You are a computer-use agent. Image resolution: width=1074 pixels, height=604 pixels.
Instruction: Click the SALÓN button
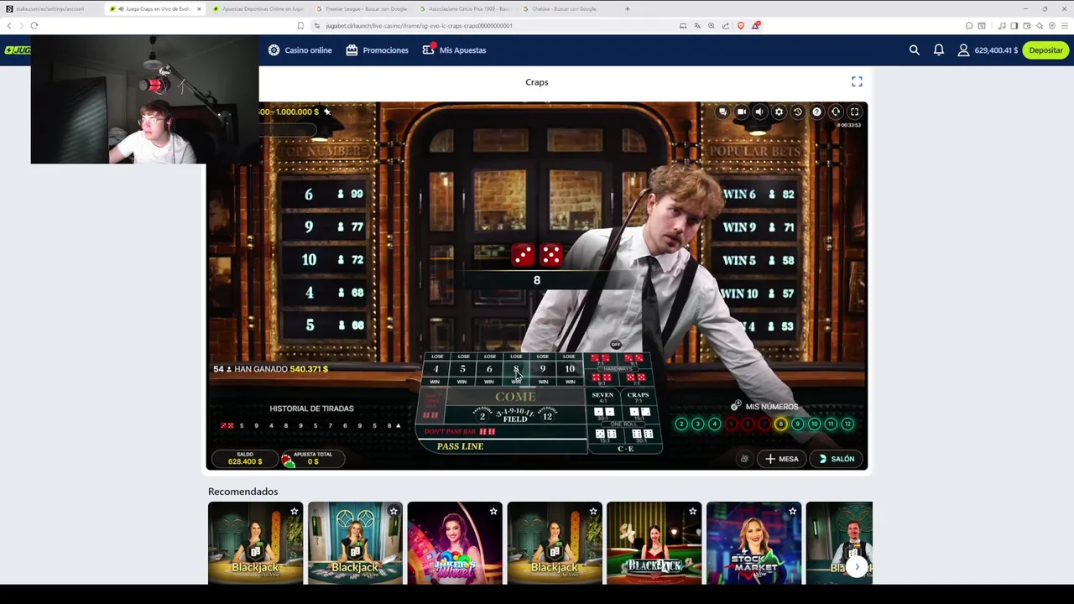click(x=836, y=459)
